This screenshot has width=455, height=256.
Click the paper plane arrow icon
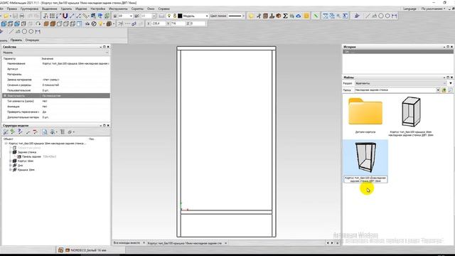[357, 16]
